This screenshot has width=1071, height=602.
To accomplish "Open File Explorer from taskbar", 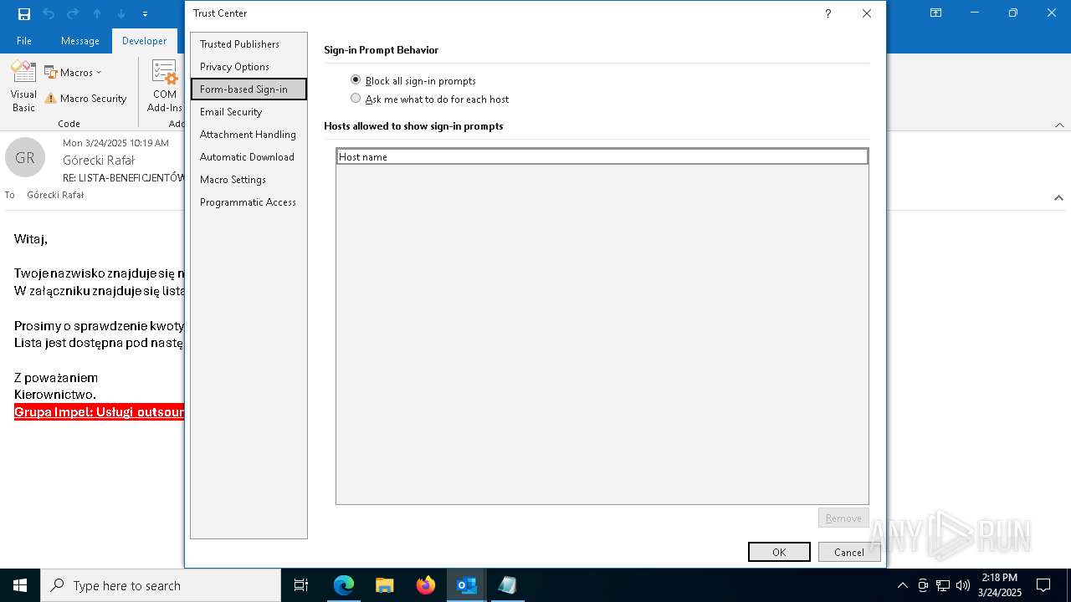I will tap(385, 585).
